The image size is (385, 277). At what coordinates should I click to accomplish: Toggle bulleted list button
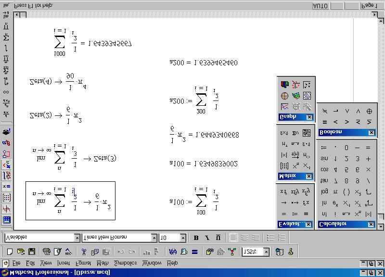270,238
